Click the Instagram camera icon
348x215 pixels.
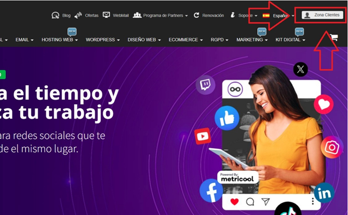(x=332, y=147)
